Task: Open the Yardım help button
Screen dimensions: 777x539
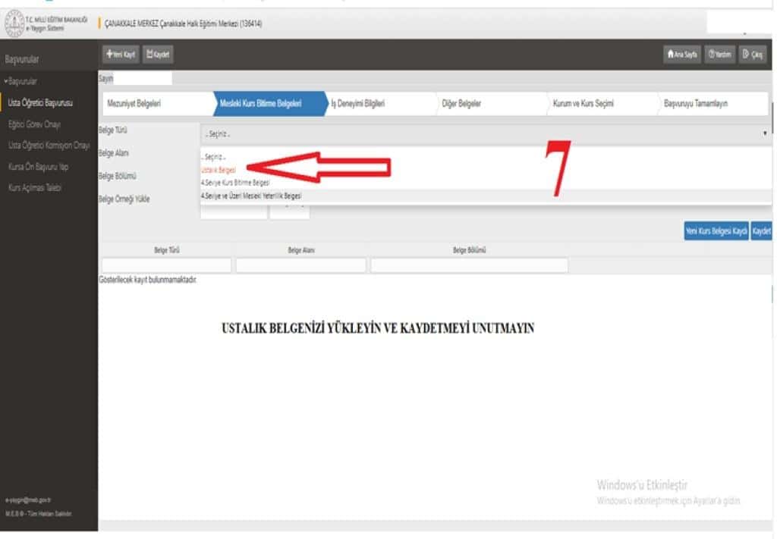Action: 720,55
